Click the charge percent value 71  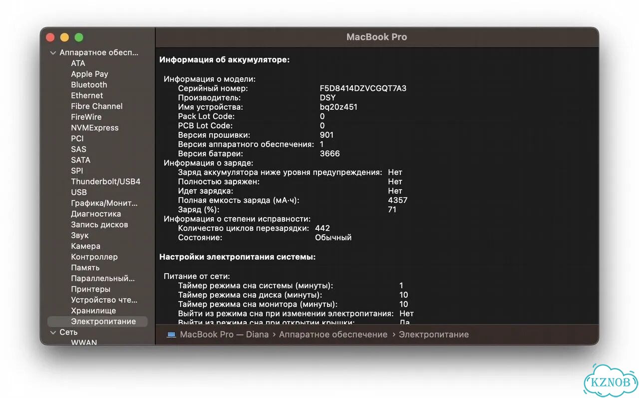tap(392, 210)
